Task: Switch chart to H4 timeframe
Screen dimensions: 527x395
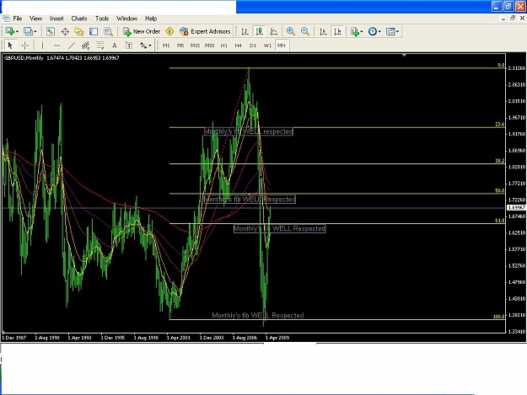Action: point(239,45)
